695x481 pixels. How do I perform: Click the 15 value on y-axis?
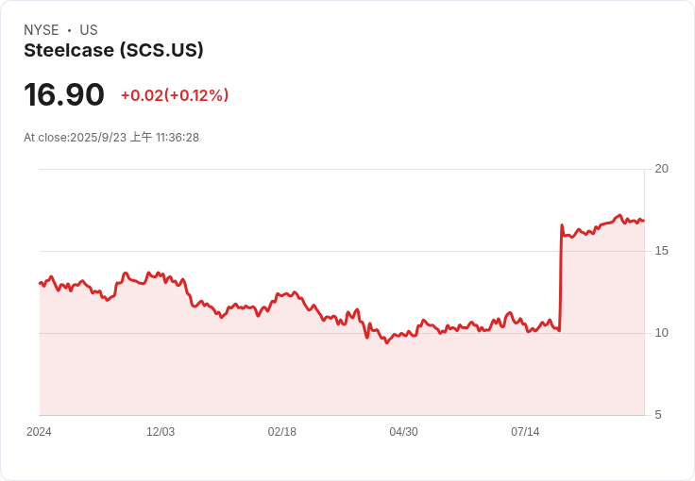tap(662, 251)
